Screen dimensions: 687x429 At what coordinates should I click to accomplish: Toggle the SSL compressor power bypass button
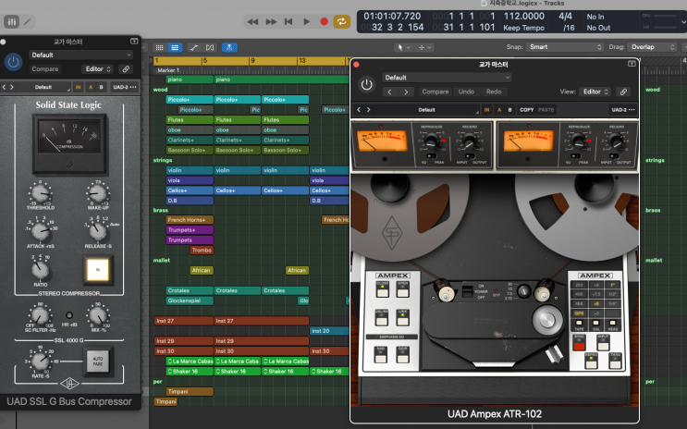13,62
